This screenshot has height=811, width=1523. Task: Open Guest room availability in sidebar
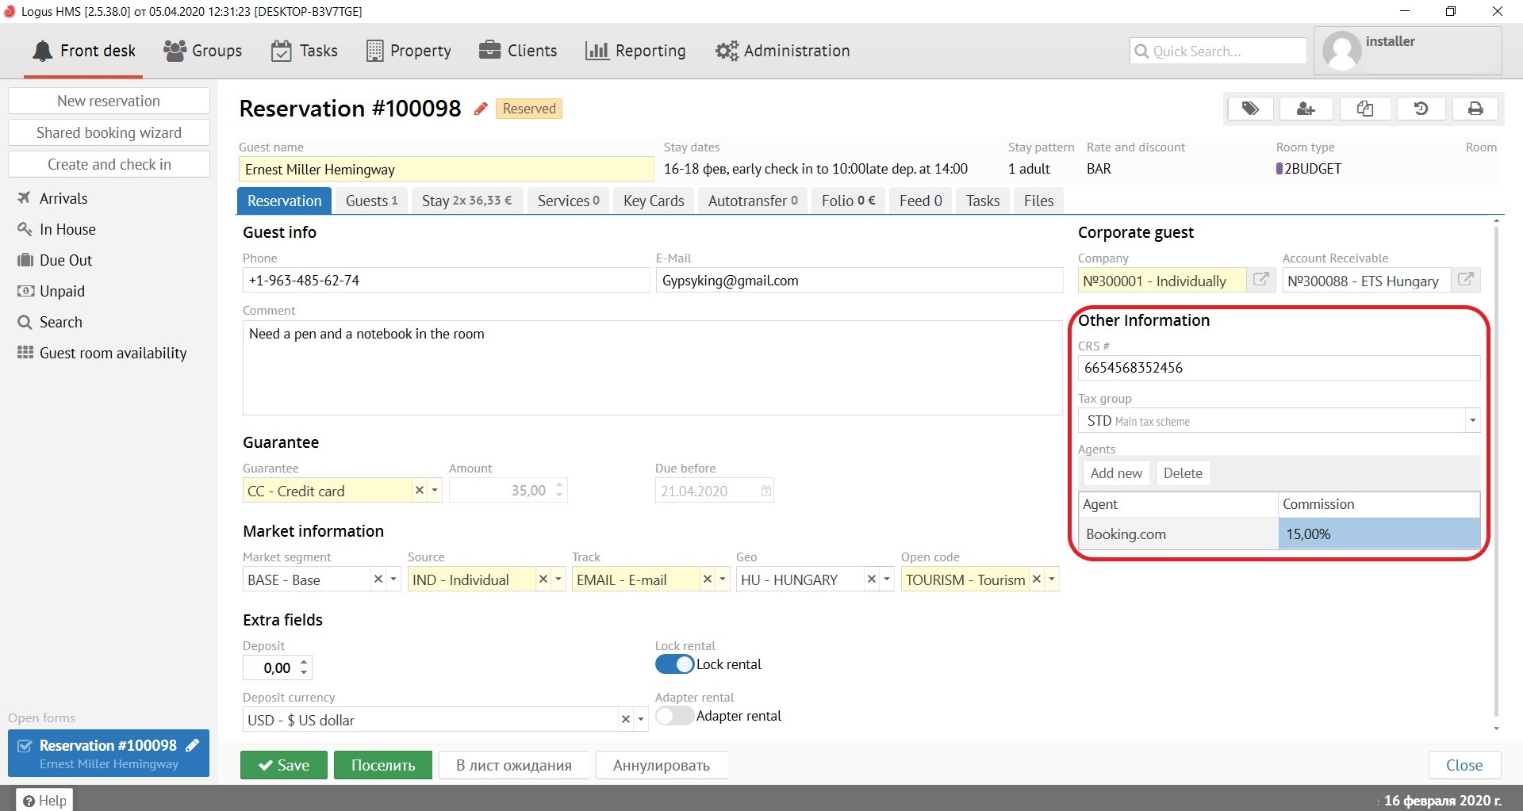point(113,353)
